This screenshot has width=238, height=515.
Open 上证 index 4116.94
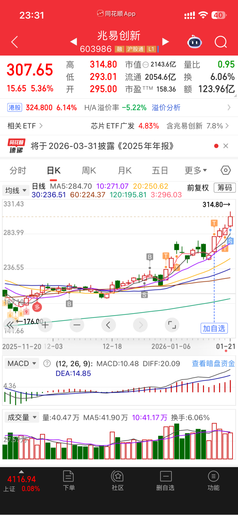[21, 484]
